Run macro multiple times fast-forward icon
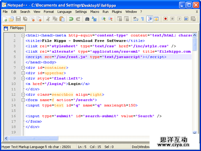The height and width of the screenshot is (151, 201). point(186,19)
